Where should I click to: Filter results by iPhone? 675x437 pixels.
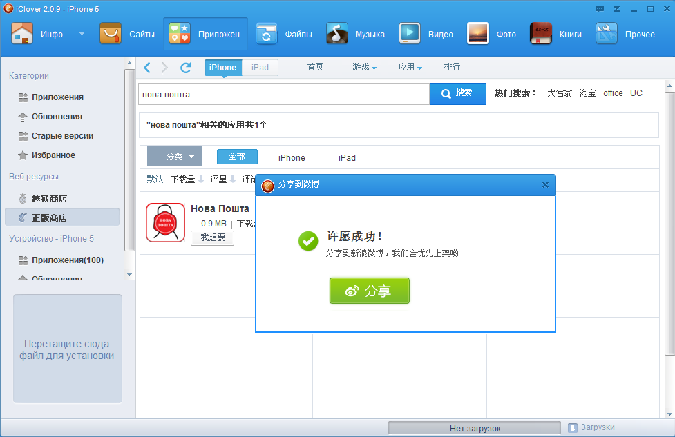(292, 158)
